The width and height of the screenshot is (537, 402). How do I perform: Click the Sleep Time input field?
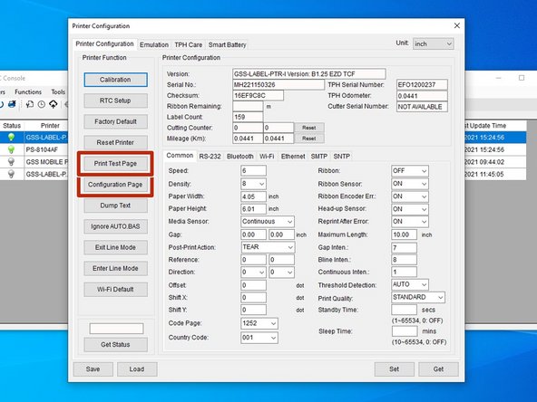pos(405,331)
